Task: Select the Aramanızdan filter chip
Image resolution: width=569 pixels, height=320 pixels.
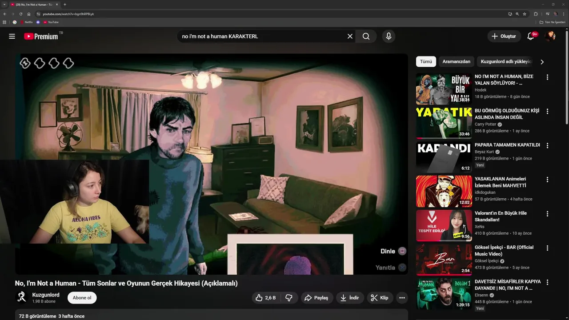Action: tap(456, 62)
